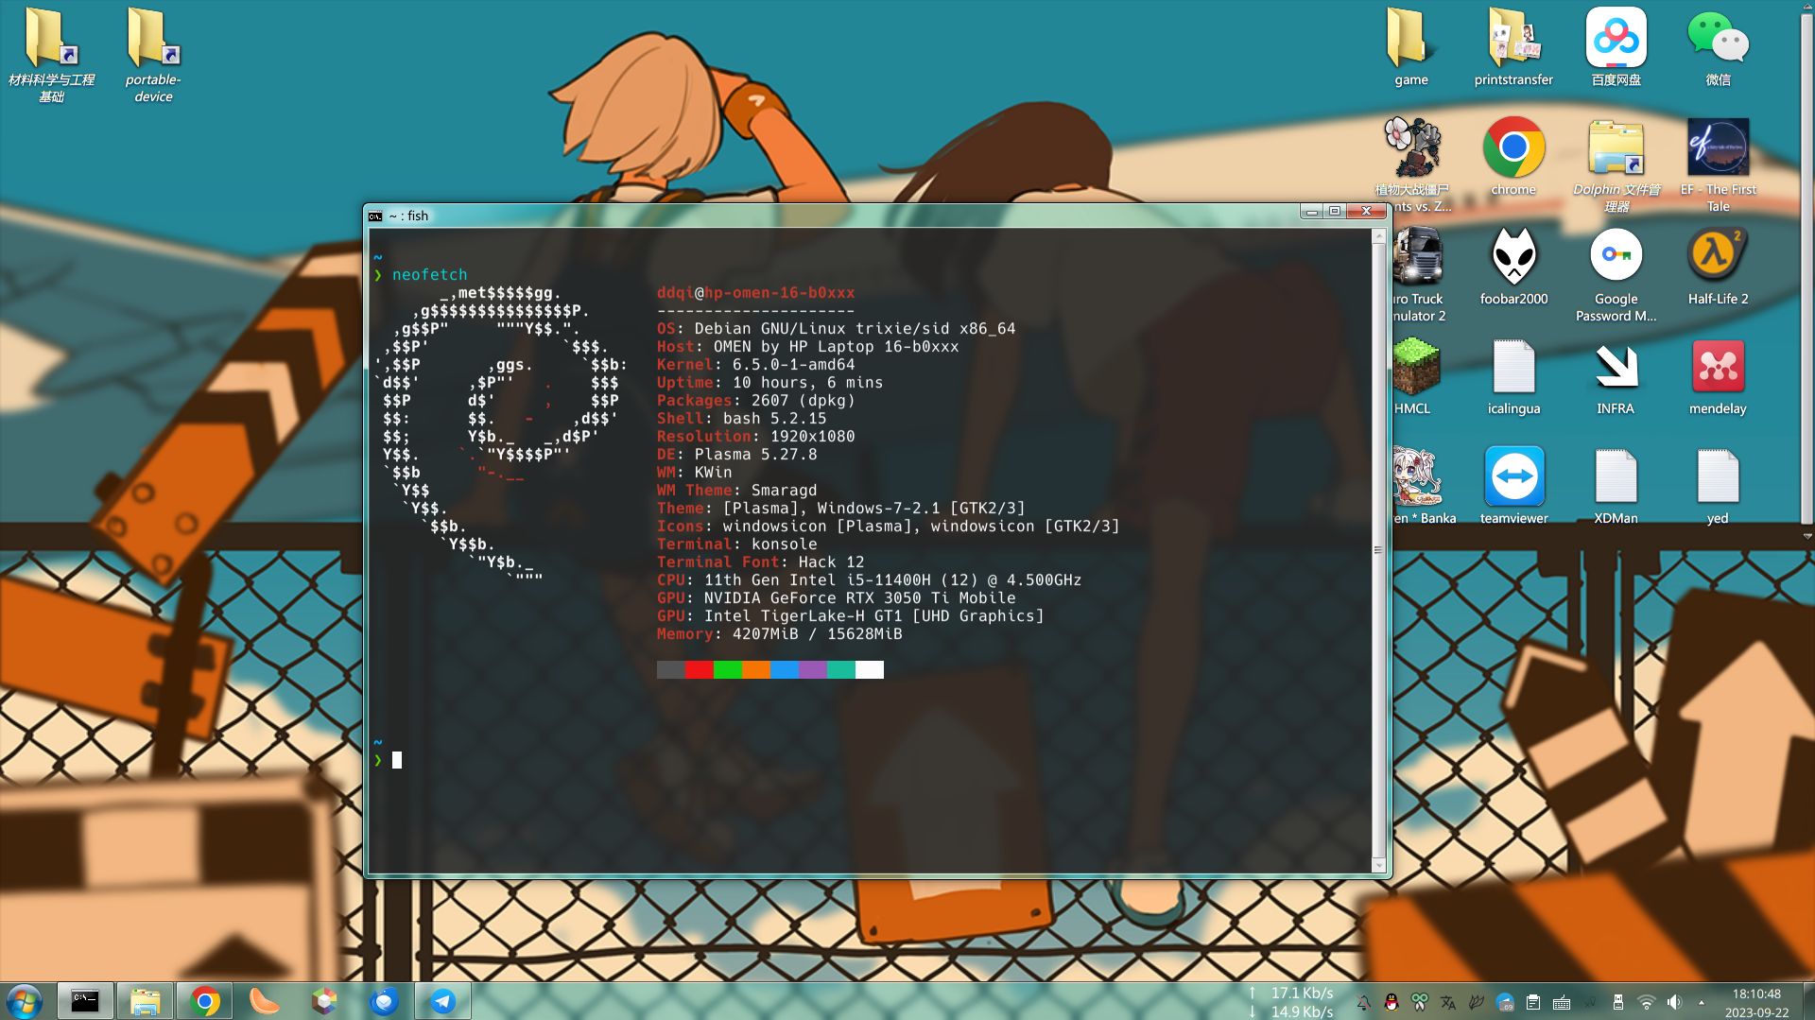Click the network speed monitor widget
Image resolution: width=1815 pixels, height=1020 pixels.
[x=1291, y=1002]
